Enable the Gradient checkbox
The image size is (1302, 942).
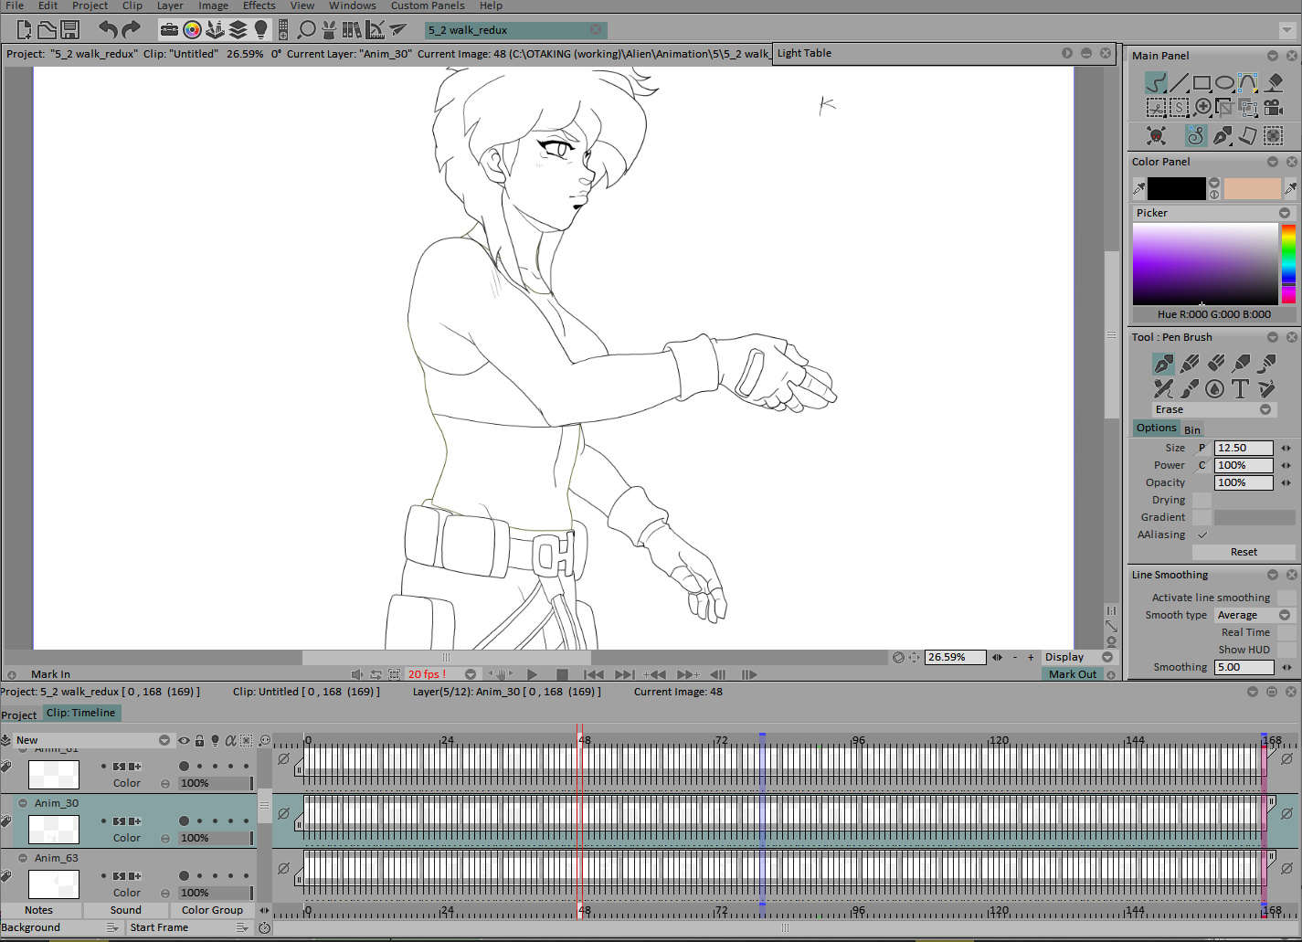click(1202, 517)
